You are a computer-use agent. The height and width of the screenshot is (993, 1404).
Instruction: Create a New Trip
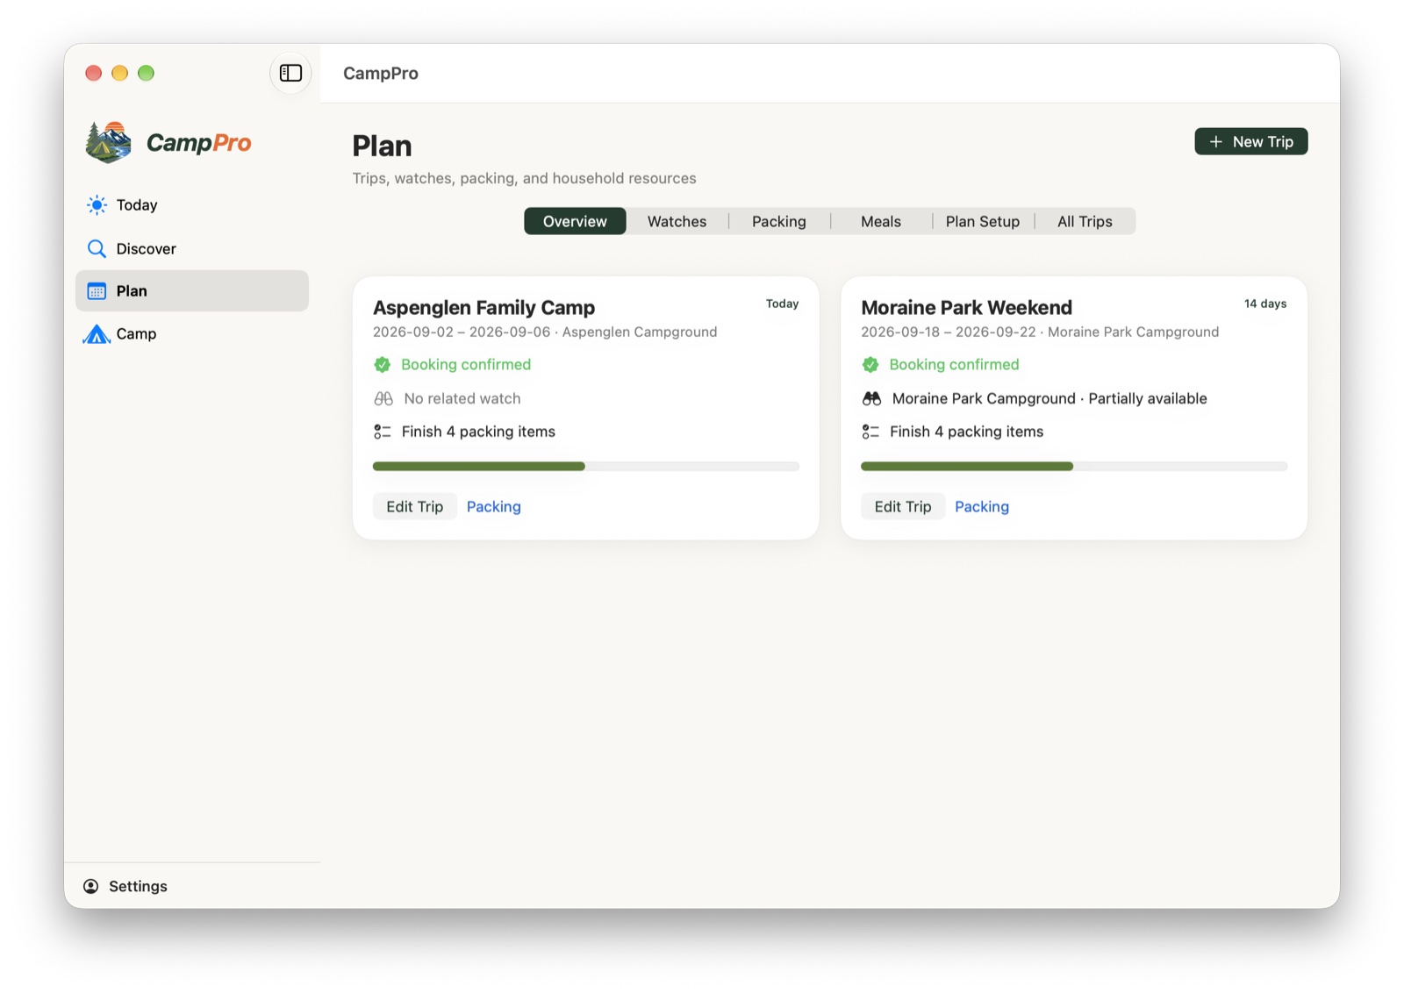click(1250, 142)
